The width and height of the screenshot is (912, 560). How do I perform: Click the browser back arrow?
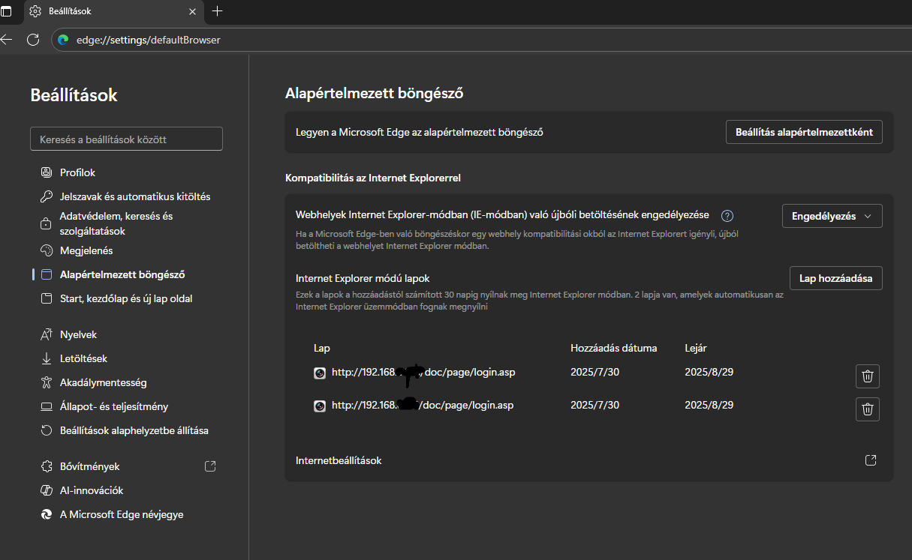click(x=7, y=40)
